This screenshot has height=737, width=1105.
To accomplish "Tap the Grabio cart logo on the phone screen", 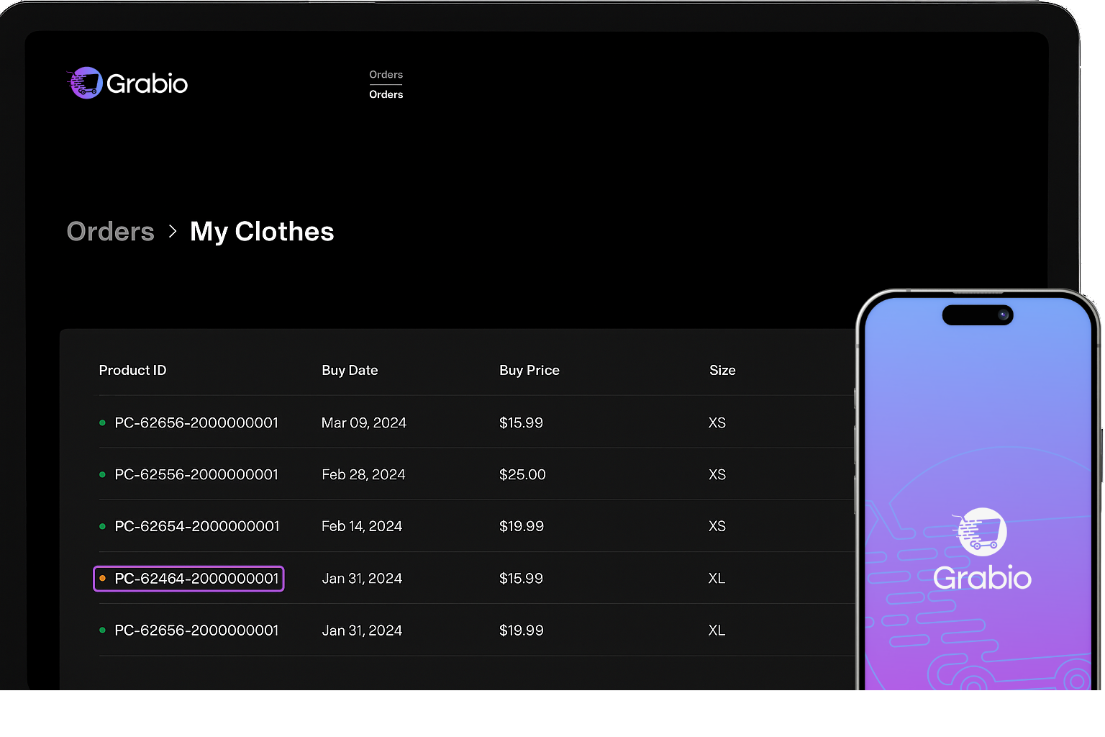I will click(x=982, y=532).
